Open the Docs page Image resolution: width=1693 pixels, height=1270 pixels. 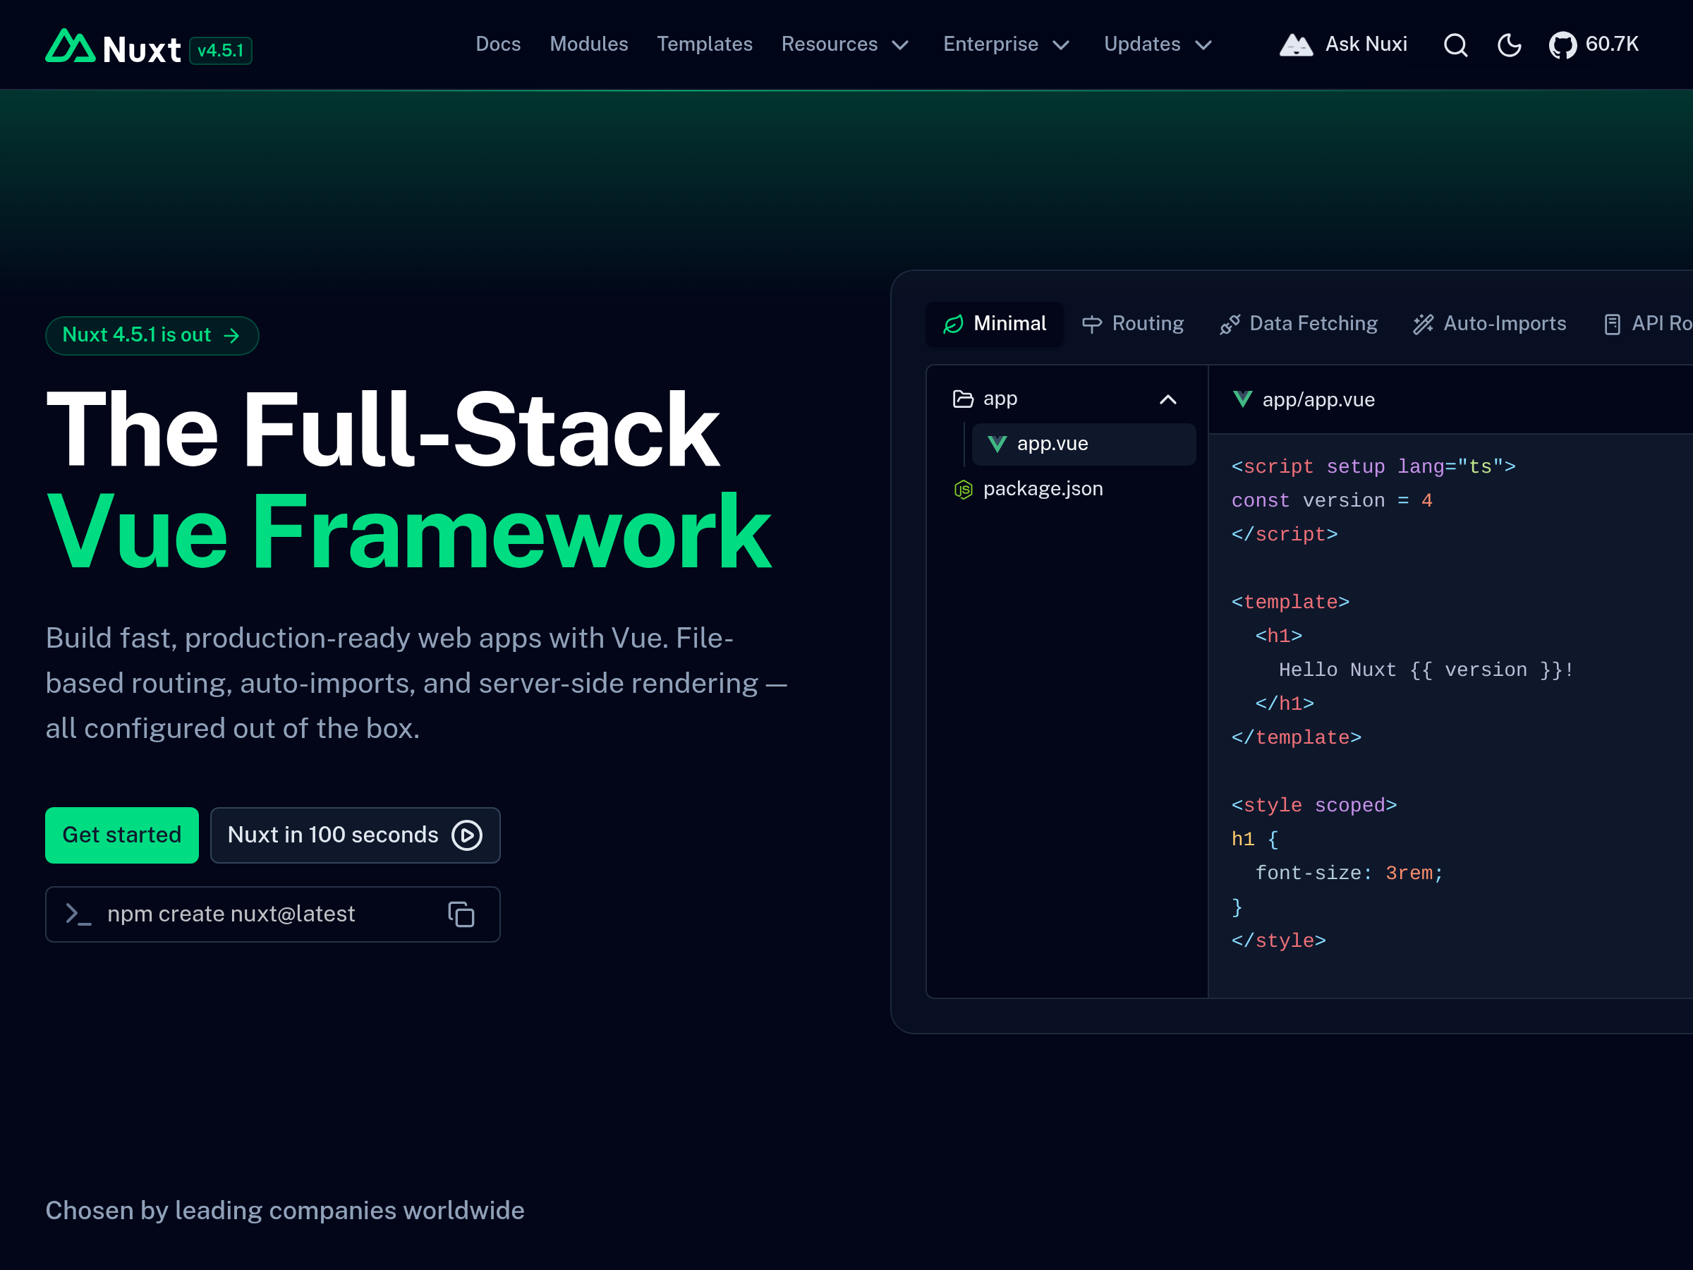[x=498, y=44]
